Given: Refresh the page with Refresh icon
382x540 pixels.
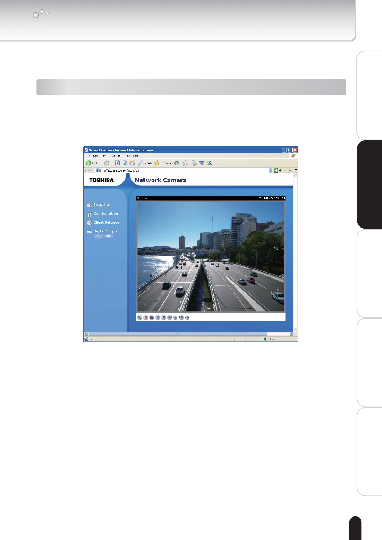Looking at the screenshot, I should tap(125, 163).
